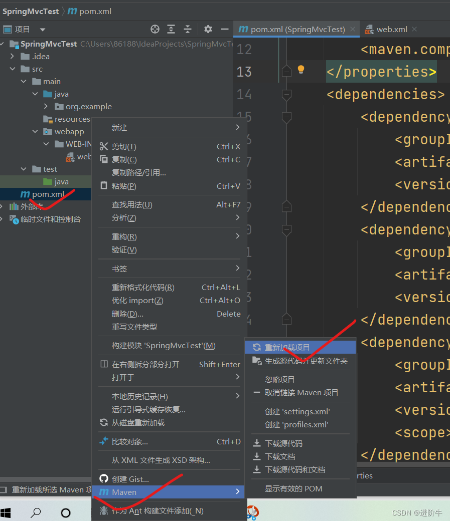Choose 重新格式化代码(R)
The height and width of the screenshot is (521, 450).
point(170,288)
